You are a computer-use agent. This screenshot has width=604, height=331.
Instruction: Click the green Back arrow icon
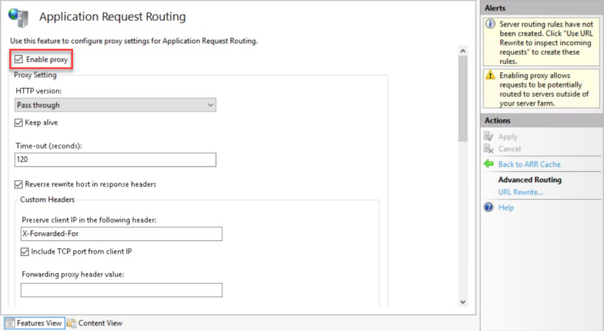(x=489, y=164)
